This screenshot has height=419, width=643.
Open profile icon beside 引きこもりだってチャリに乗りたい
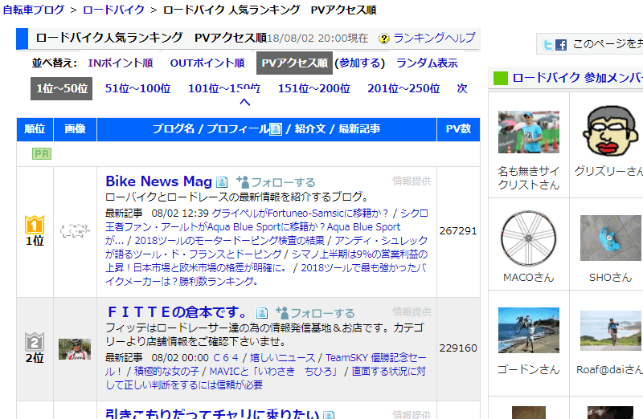click(329, 415)
